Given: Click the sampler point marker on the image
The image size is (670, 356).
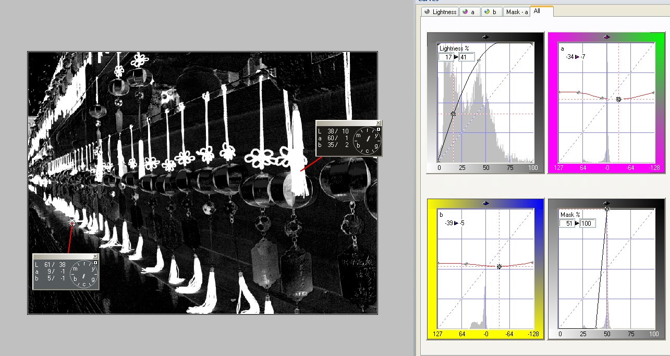Looking at the screenshot, I should pyautogui.click(x=71, y=222).
